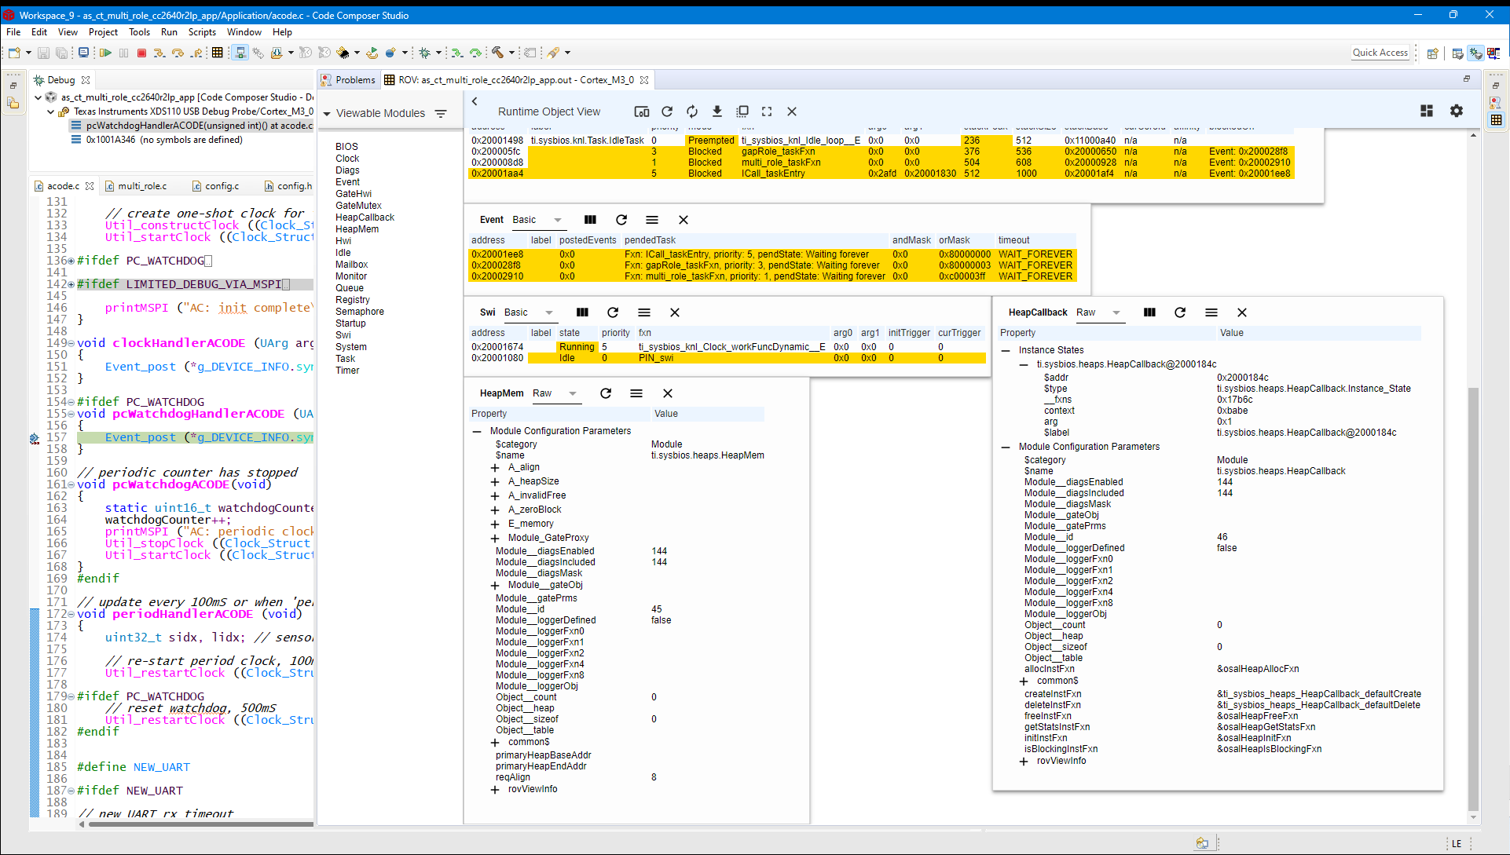Screen dimensions: 1510x855
Task: Click the filter icon next to Viewable Modules
Action: point(441,114)
